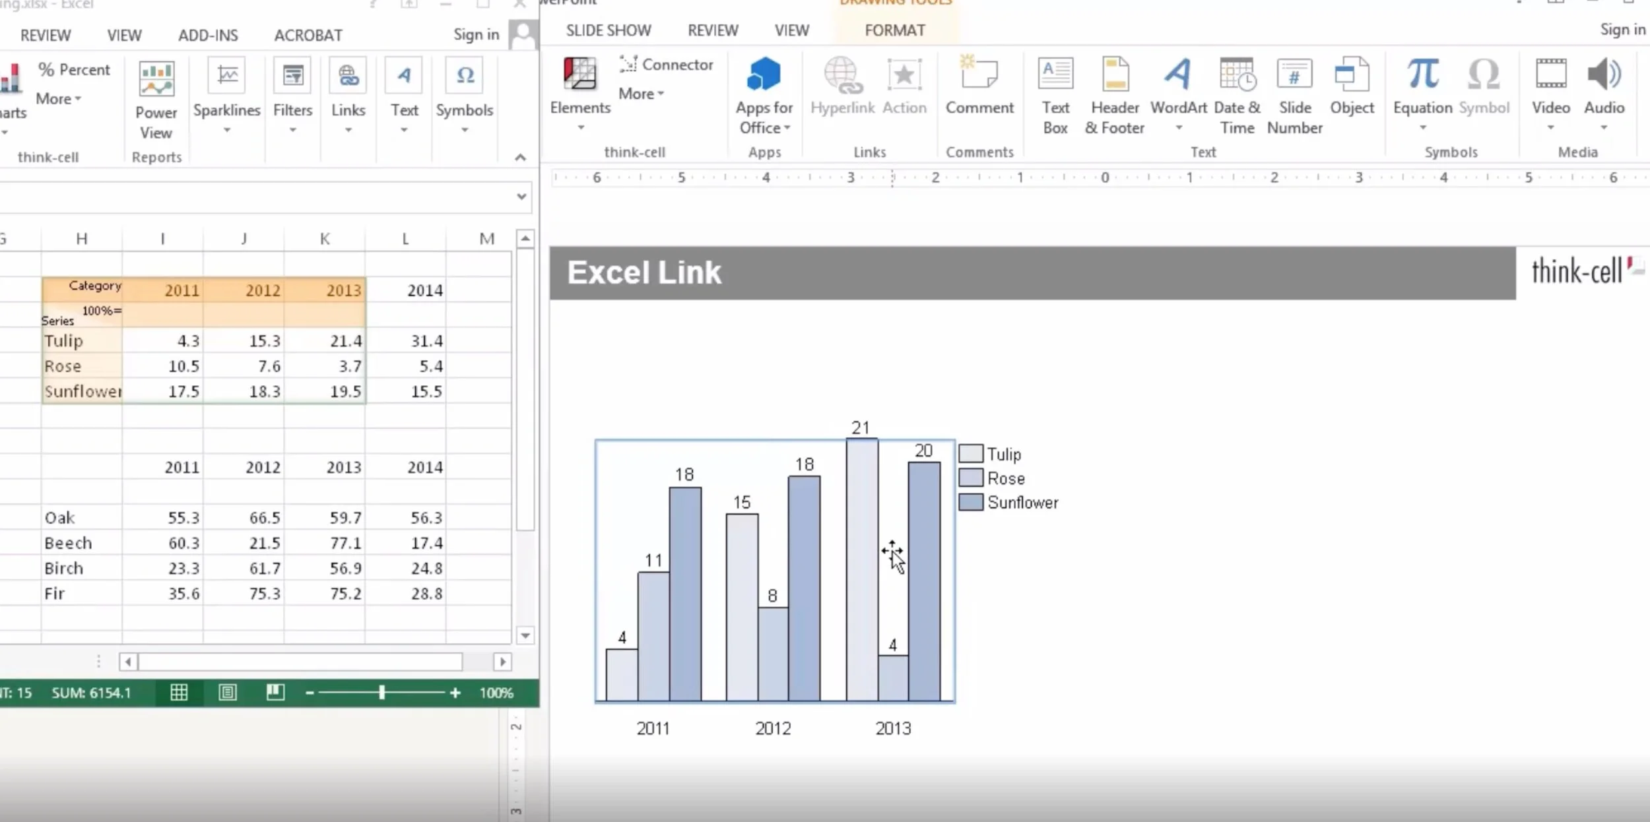Click the Header & Footer icon
1650x822 pixels.
pos(1114,75)
